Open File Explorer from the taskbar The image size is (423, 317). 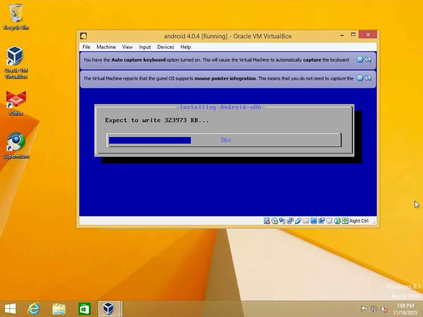(x=59, y=309)
